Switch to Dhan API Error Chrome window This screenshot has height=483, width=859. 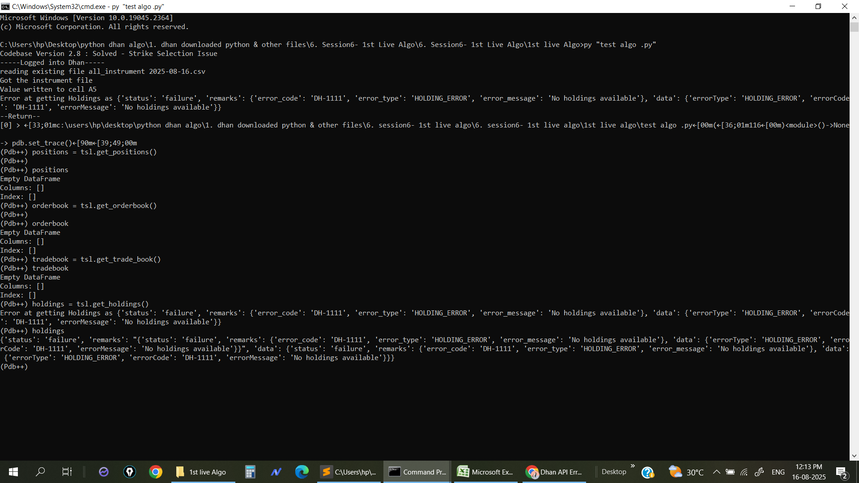(554, 472)
